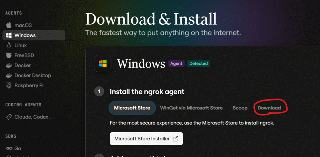Click the green Detected badge
320x157 pixels.
198,63
